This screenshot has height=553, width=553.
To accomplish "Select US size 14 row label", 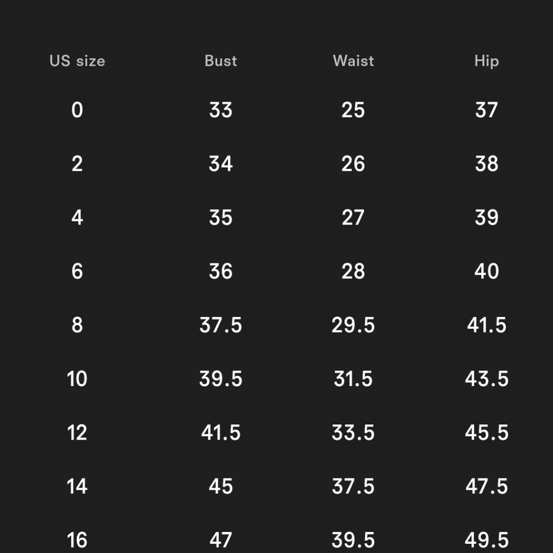I will click(x=77, y=487).
